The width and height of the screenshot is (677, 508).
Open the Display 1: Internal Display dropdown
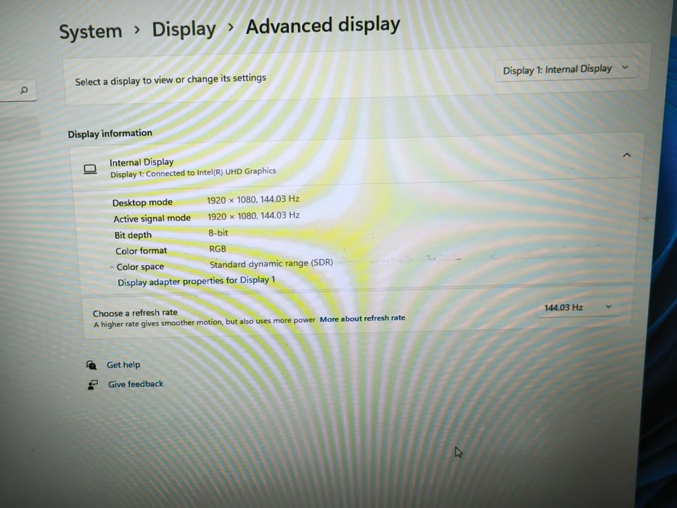tap(565, 69)
